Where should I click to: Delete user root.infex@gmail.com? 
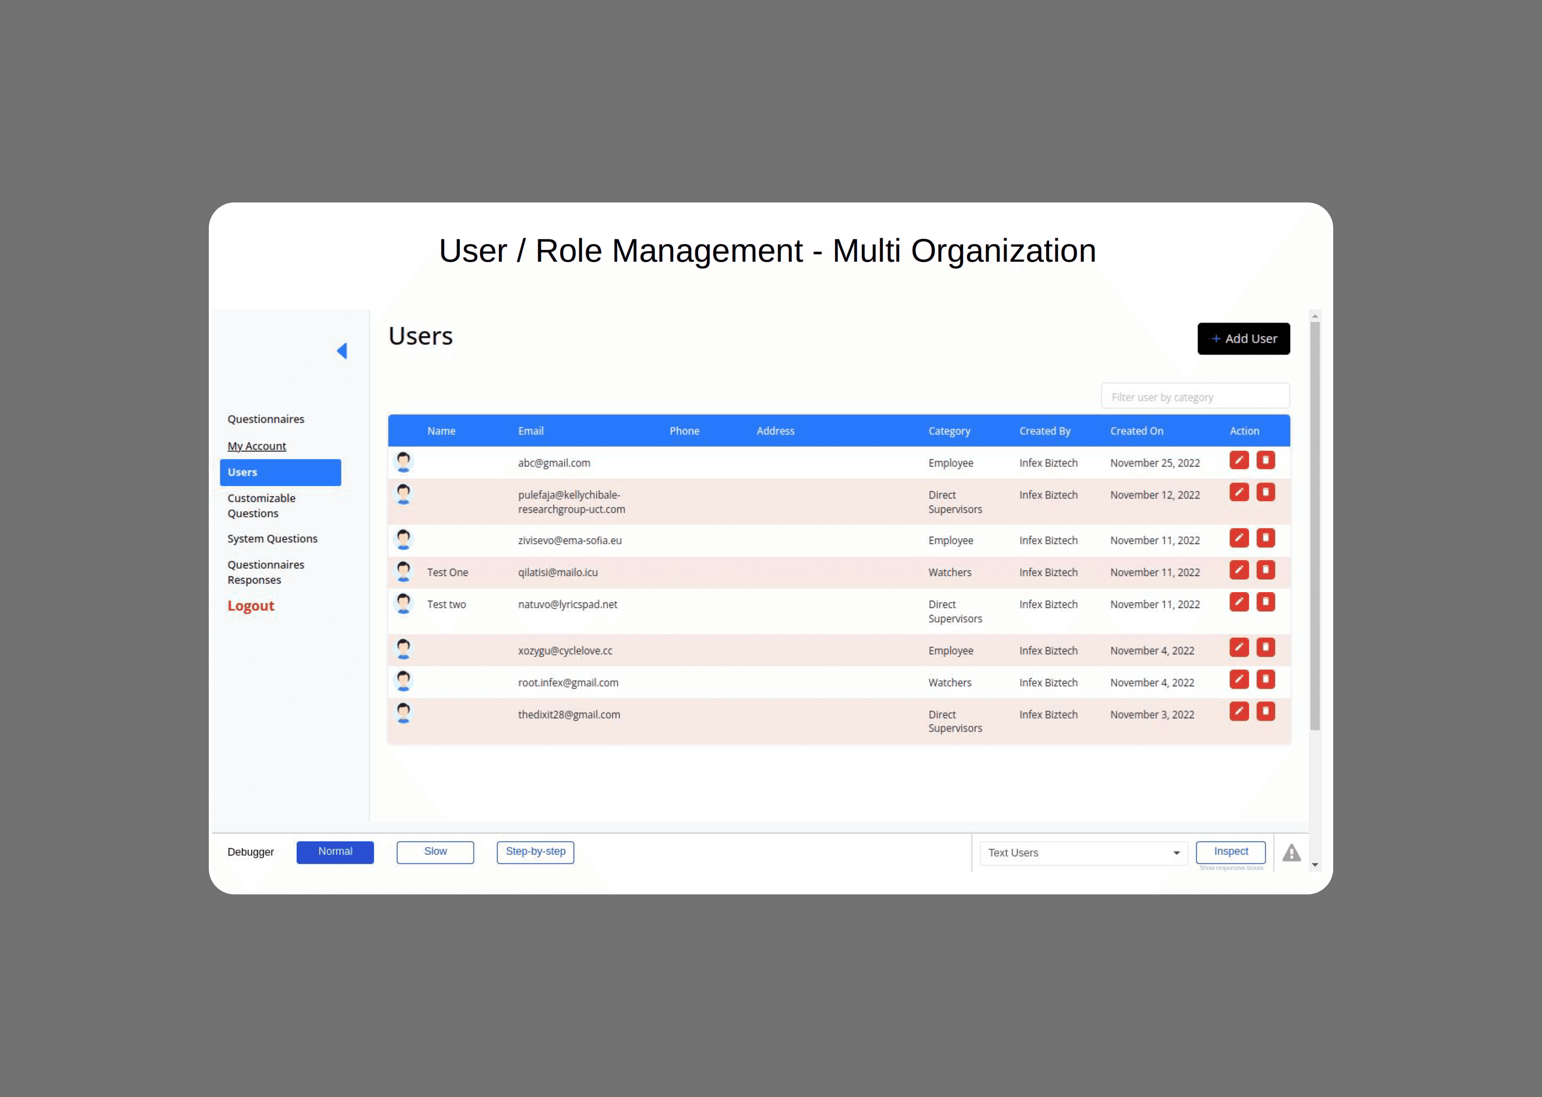pyautogui.click(x=1266, y=679)
